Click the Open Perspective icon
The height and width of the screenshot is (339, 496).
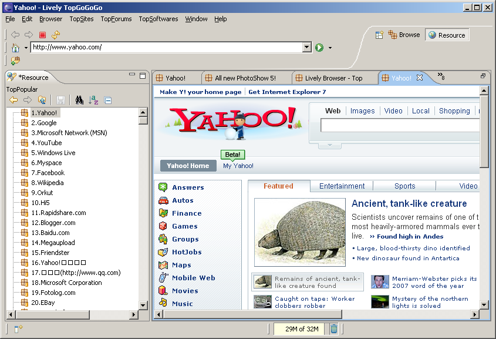379,35
